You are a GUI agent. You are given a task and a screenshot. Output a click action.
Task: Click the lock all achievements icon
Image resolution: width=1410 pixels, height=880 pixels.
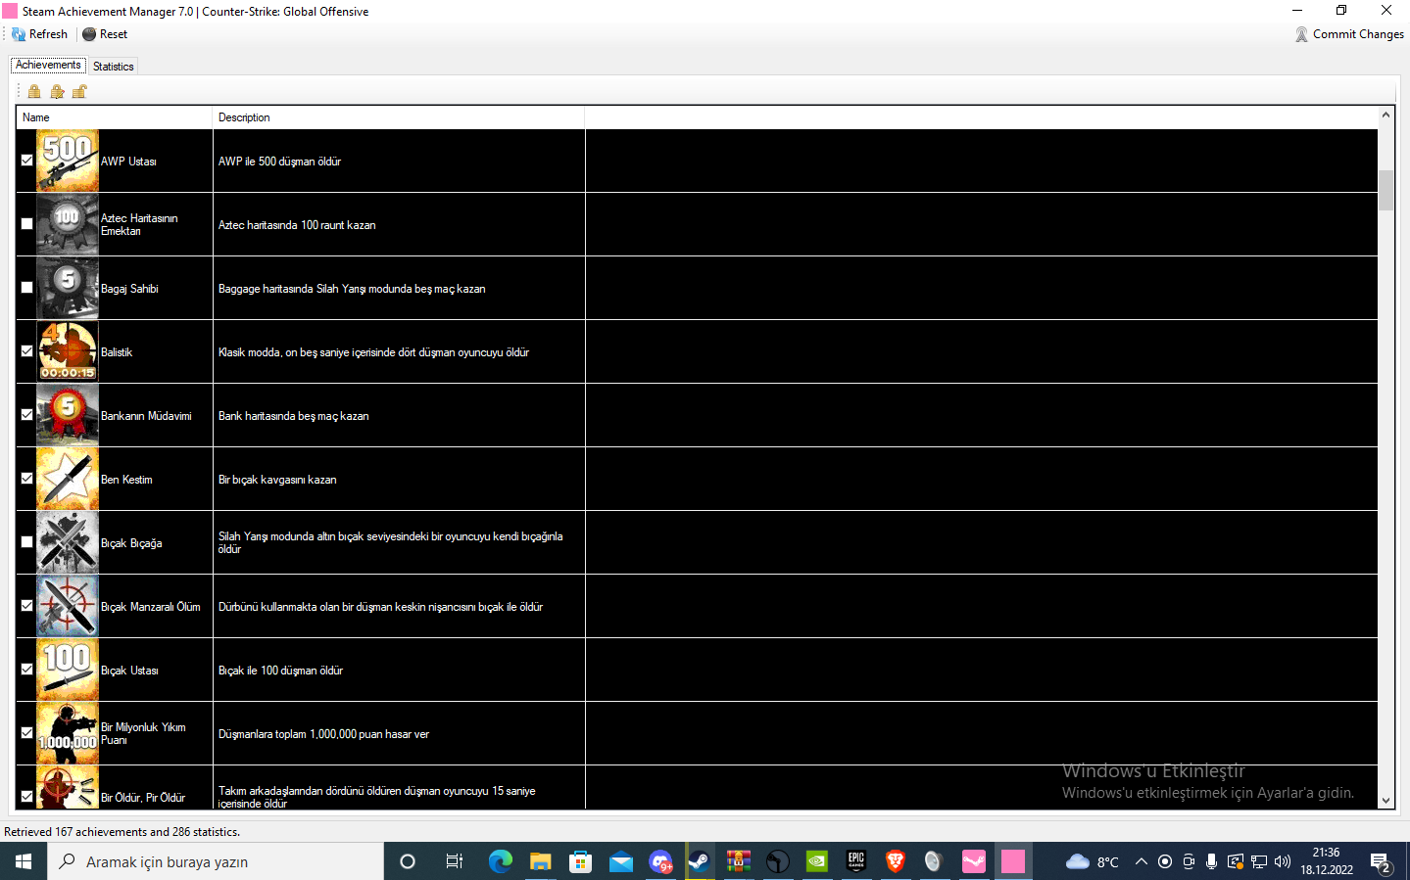pos(34,92)
